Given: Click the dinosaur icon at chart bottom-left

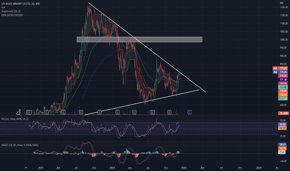Looking at the screenshot, I should pyautogui.click(x=18, y=112).
